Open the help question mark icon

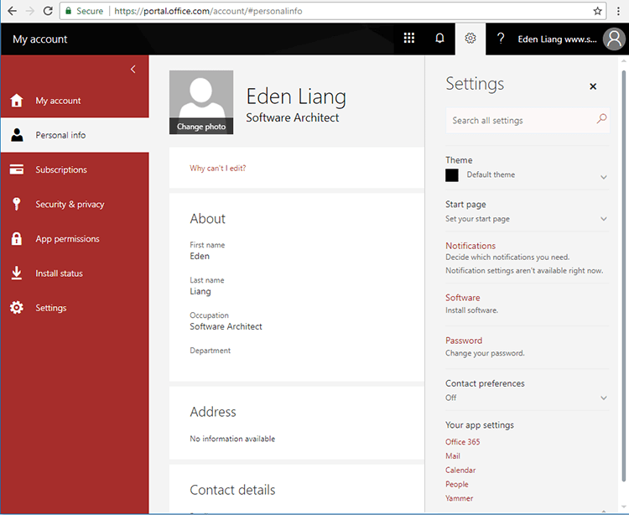(501, 39)
